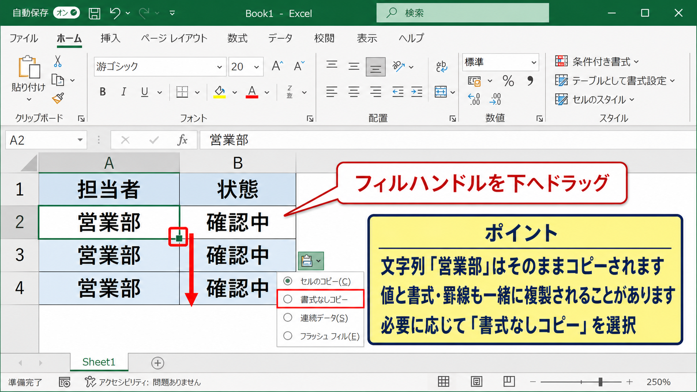Increase decimal places

[x=474, y=99]
